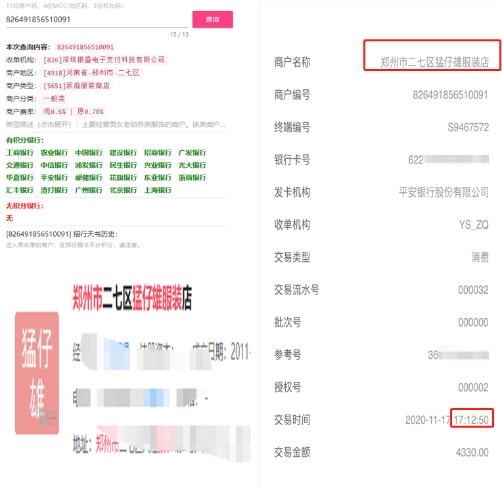Click 广州银行 in points bank list
This screenshot has width=502, height=488.
coord(89,190)
